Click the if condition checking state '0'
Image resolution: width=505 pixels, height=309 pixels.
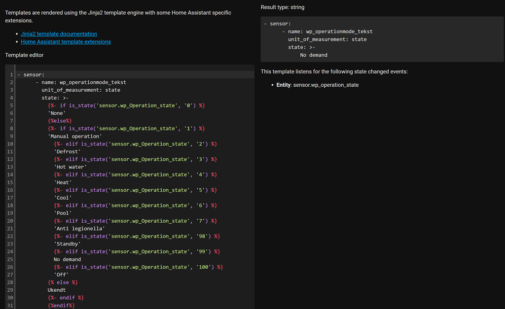click(126, 105)
